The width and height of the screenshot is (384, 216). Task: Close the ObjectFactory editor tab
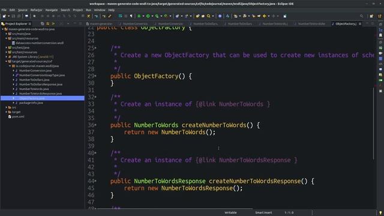(360, 24)
